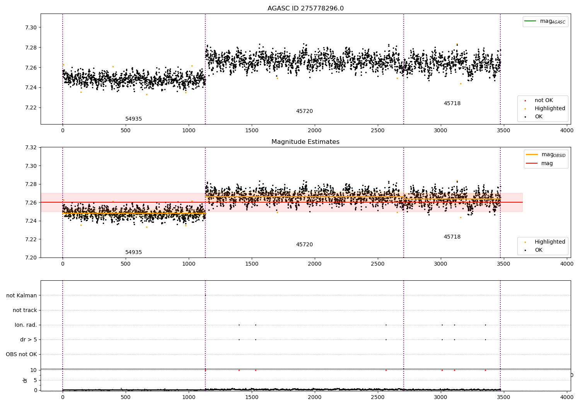Image resolution: width=580 pixels, height=406 pixels.
Task: Click x-axis tick 4000 under the dr panel
Action: 567,397
